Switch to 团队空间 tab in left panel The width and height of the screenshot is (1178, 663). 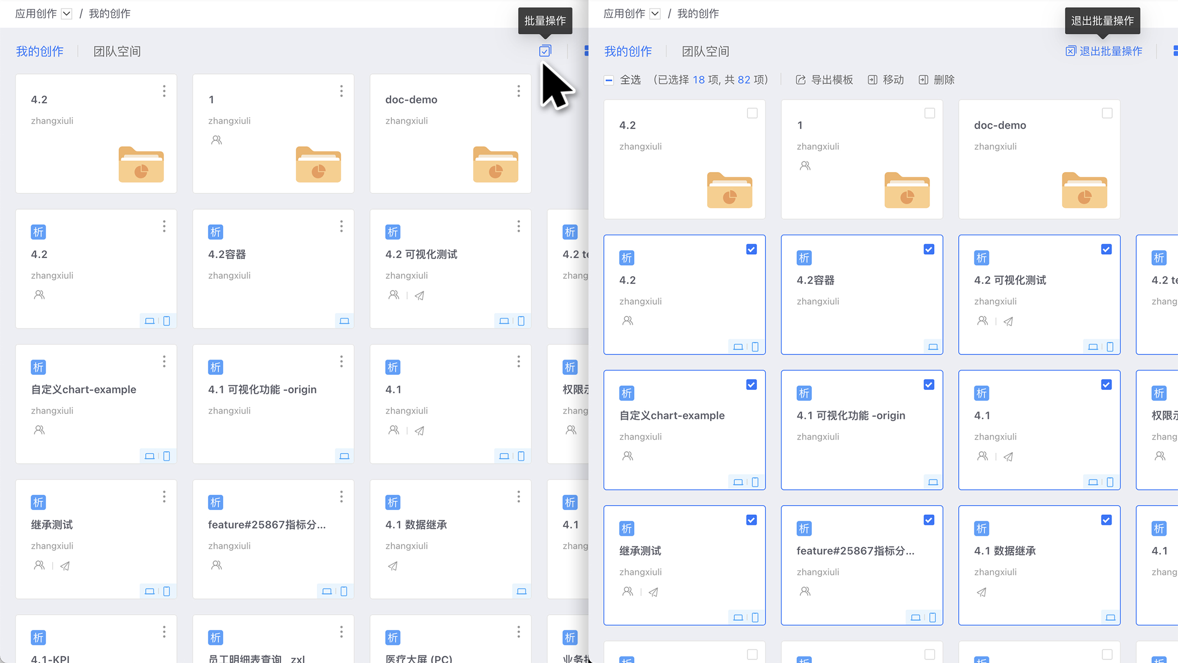pos(117,51)
